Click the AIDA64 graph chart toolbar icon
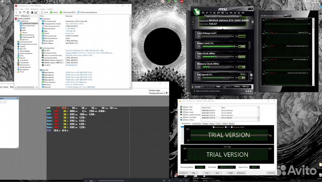Screen dimensions: 322x182 pos(36,13)
